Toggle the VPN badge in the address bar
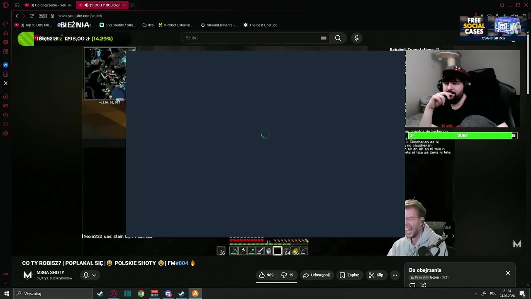This screenshot has width=531, height=299. [x=43, y=16]
